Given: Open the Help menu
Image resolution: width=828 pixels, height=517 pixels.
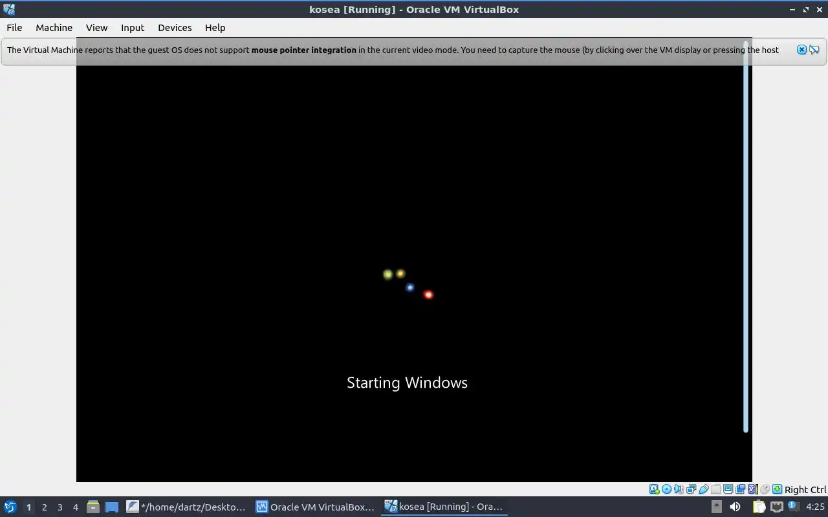Looking at the screenshot, I should point(215,28).
